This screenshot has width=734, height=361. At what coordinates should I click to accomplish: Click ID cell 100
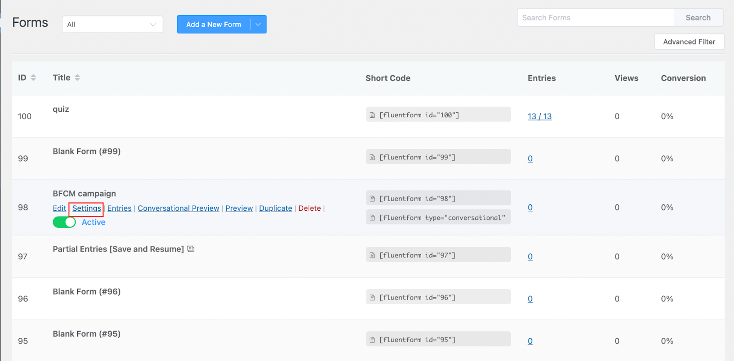coord(25,116)
